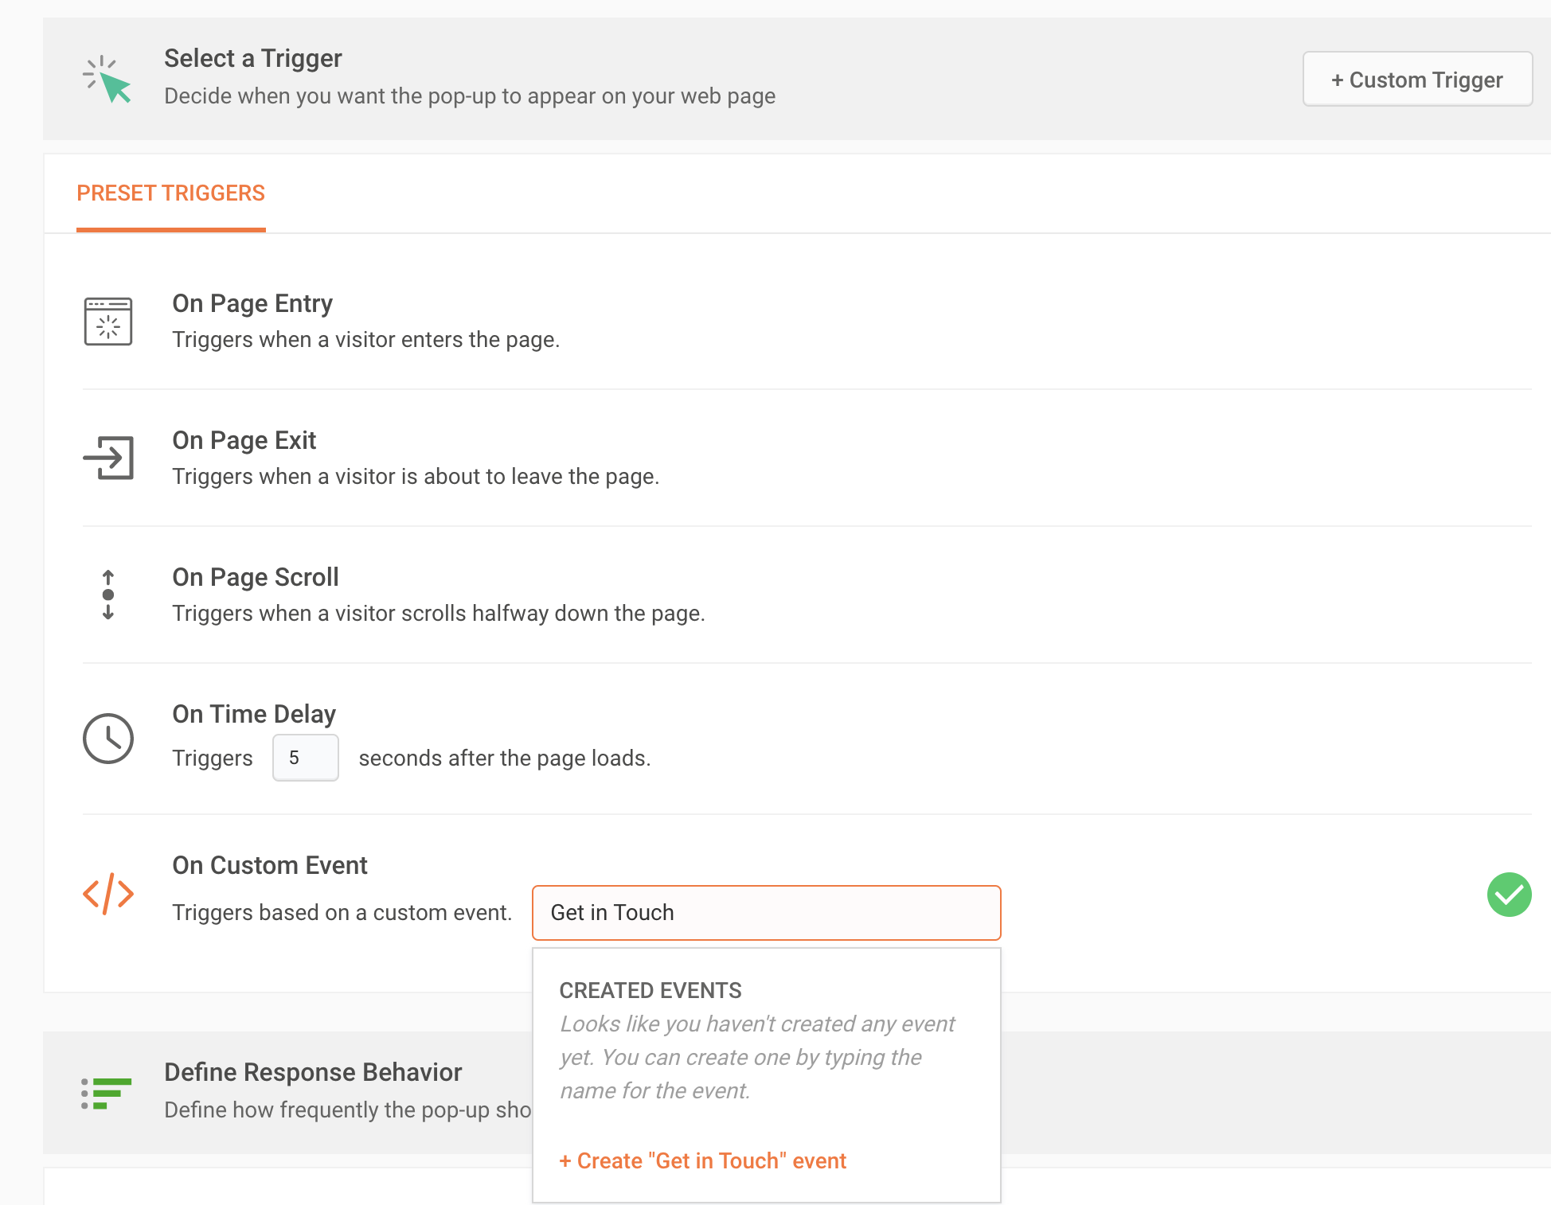This screenshot has height=1205, width=1551.
Task: Click the On Page Entry browser icon
Action: coord(108,322)
